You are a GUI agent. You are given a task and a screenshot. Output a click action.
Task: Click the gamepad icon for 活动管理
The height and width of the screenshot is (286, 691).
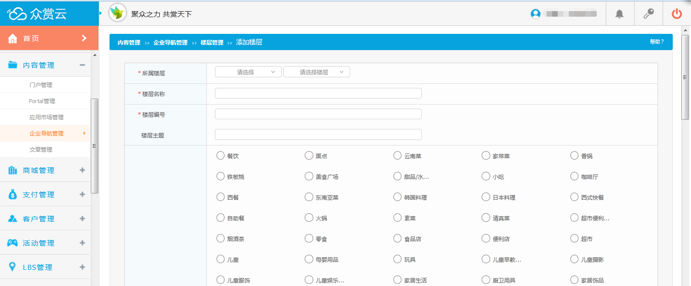coord(13,243)
